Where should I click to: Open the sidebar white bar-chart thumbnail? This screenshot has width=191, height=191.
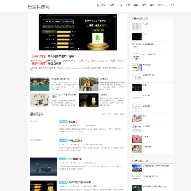click(x=137, y=77)
